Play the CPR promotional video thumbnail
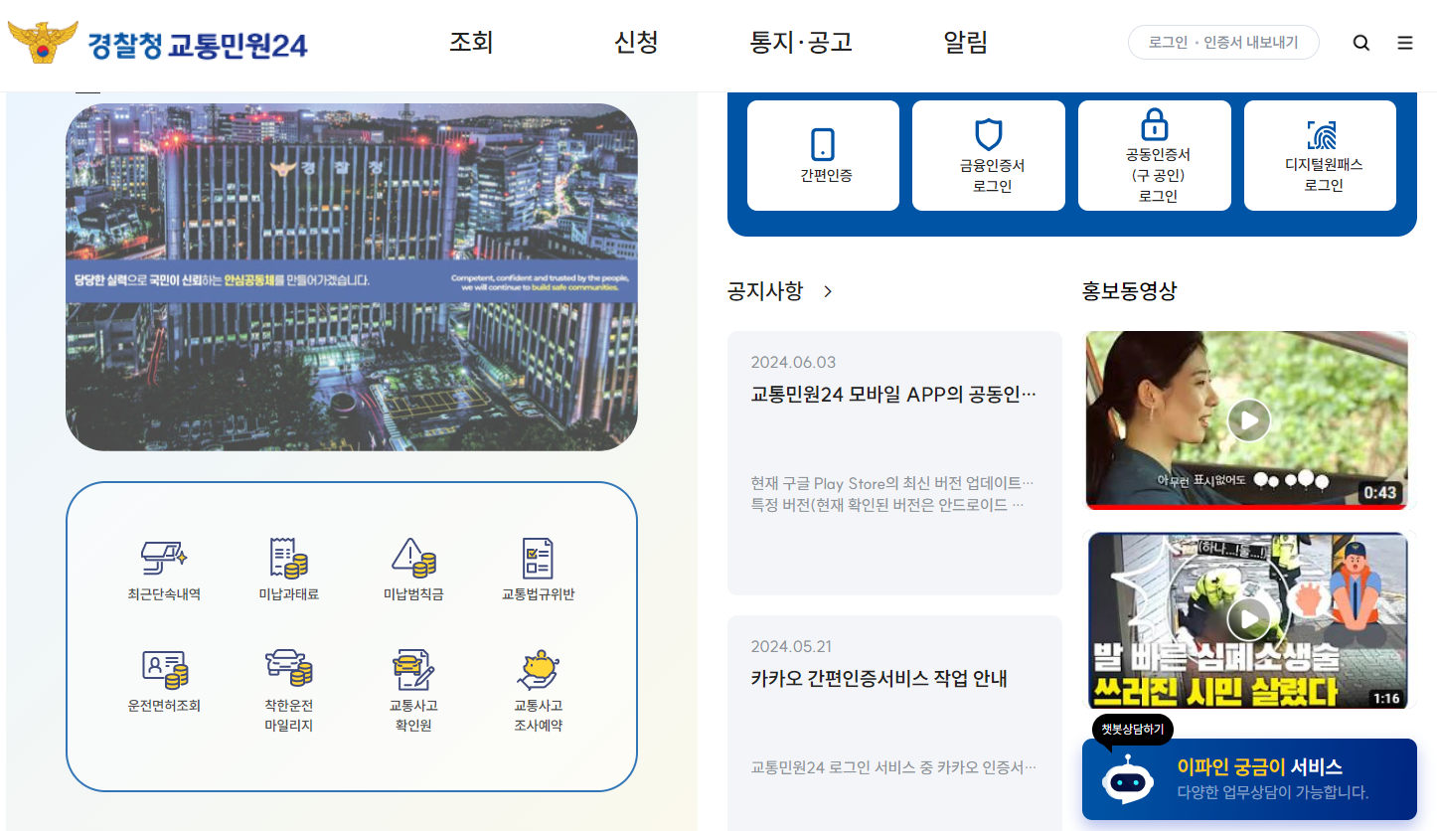Viewport: 1437px width, 831px height. (1247, 619)
